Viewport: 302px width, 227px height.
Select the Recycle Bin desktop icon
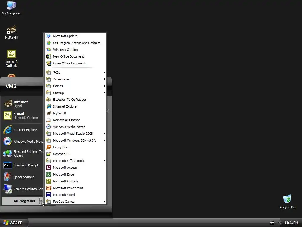pos(287,202)
